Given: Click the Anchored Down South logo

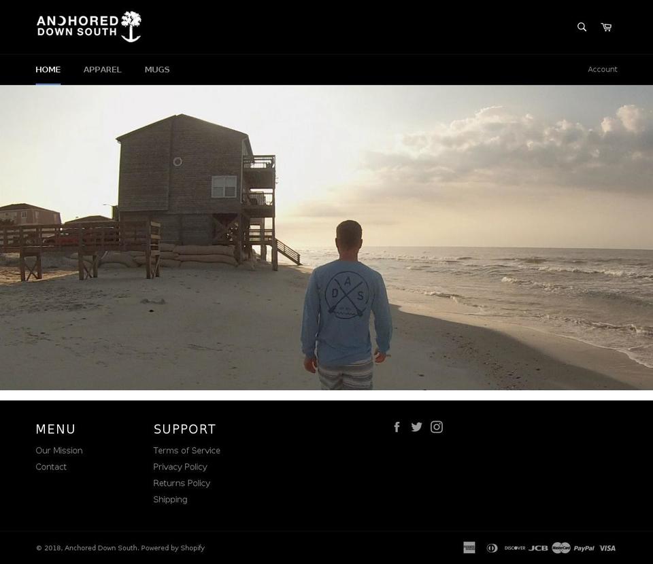Looking at the screenshot, I should [x=88, y=27].
